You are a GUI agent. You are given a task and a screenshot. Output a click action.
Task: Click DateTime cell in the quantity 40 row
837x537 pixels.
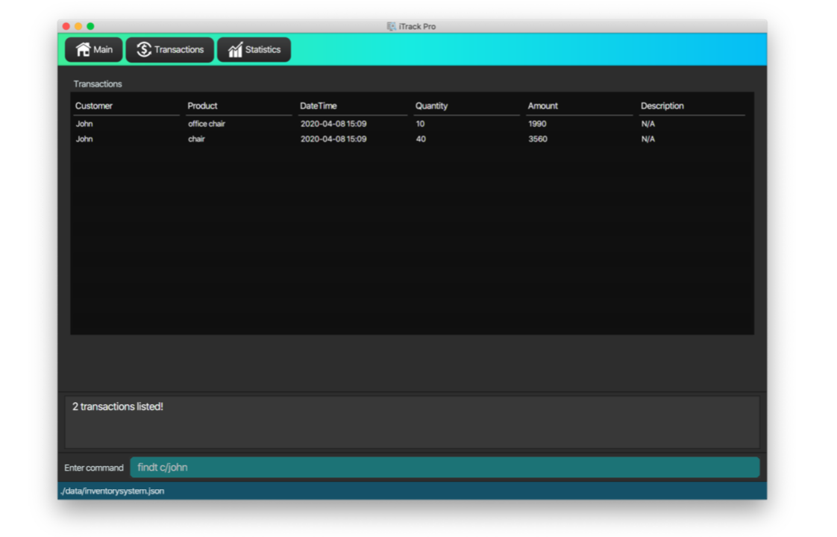(333, 139)
